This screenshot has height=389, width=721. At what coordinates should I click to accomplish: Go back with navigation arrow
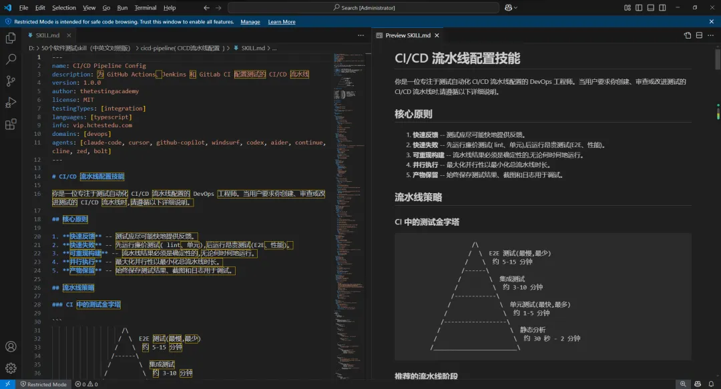(x=206, y=8)
